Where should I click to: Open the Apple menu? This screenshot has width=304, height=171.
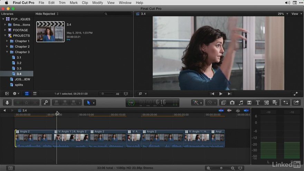tap(7, 3)
